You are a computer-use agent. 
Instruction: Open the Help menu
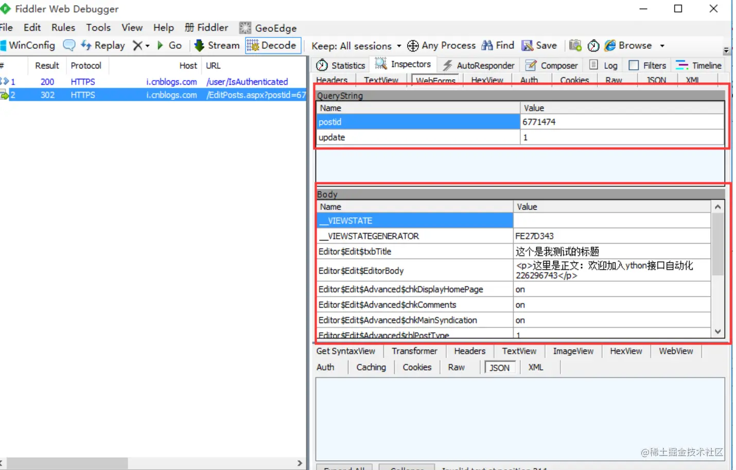(x=164, y=27)
